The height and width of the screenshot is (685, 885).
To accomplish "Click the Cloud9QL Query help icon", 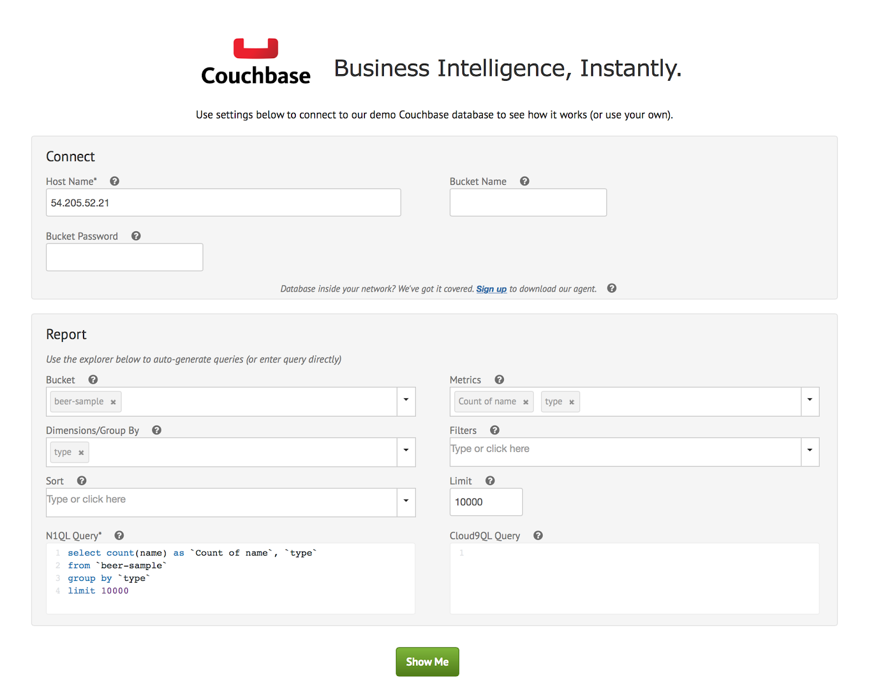I will pyautogui.click(x=538, y=535).
